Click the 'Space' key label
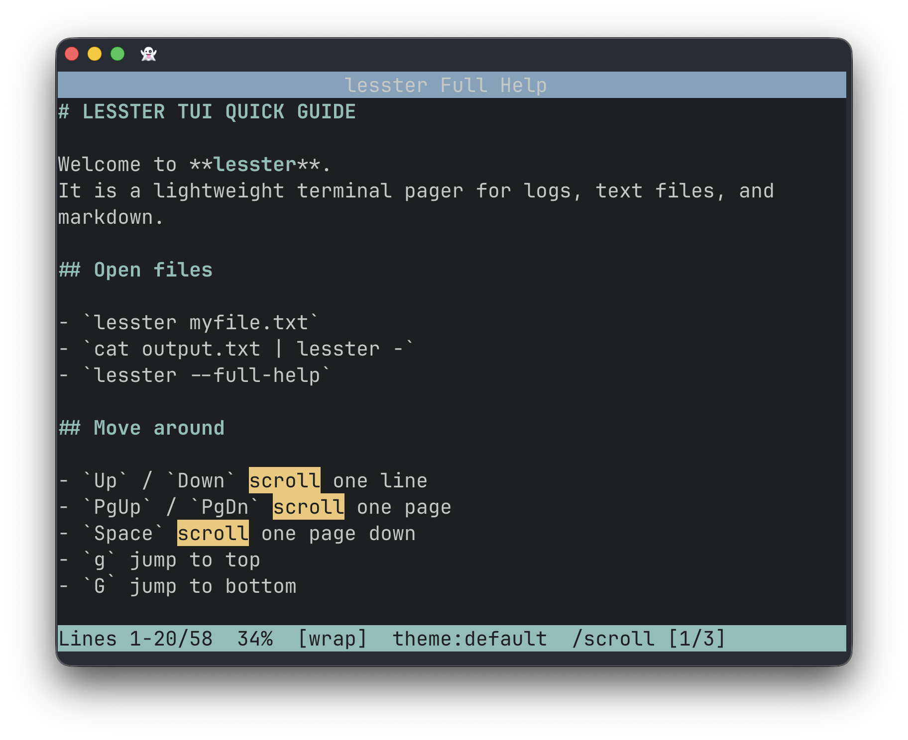This screenshot has height=740, width=908. [123, 534]
